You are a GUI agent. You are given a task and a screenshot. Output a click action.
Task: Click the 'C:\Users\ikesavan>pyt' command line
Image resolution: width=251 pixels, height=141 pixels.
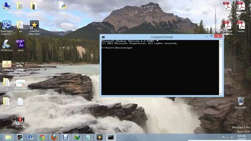pos(117,48)
